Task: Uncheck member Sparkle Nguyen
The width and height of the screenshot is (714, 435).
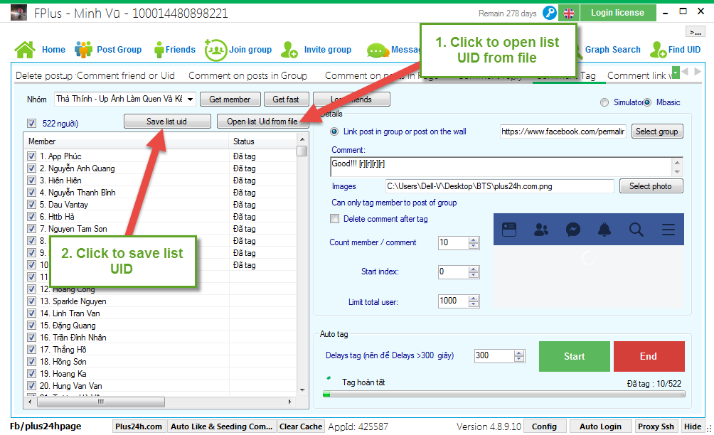Action: [31, 301]
